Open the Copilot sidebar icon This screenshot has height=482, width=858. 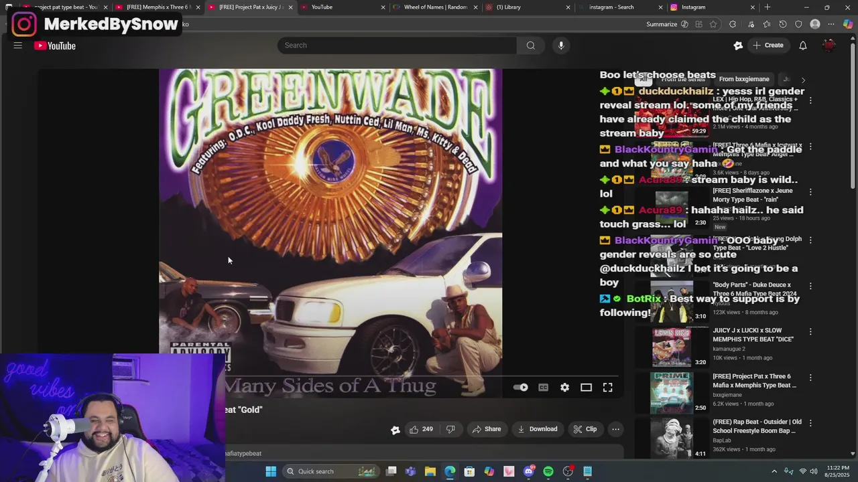point(848,24)
